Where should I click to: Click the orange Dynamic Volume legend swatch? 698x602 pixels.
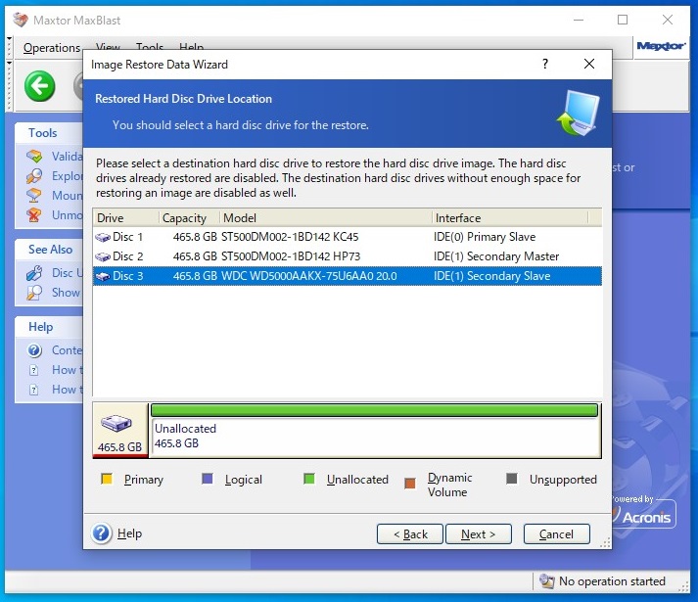[x=410, y=484]
